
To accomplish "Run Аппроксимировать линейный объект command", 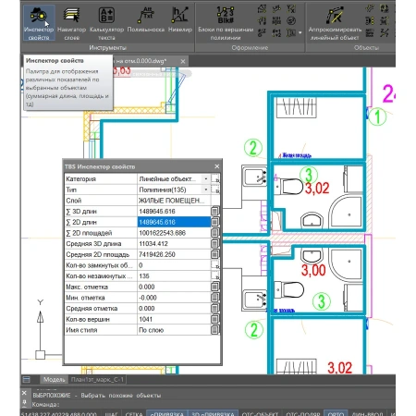I will 335,23.
